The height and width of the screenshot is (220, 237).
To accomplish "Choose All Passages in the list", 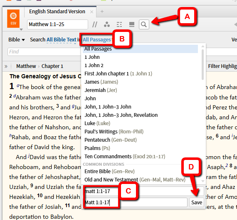I will point(140,49).
